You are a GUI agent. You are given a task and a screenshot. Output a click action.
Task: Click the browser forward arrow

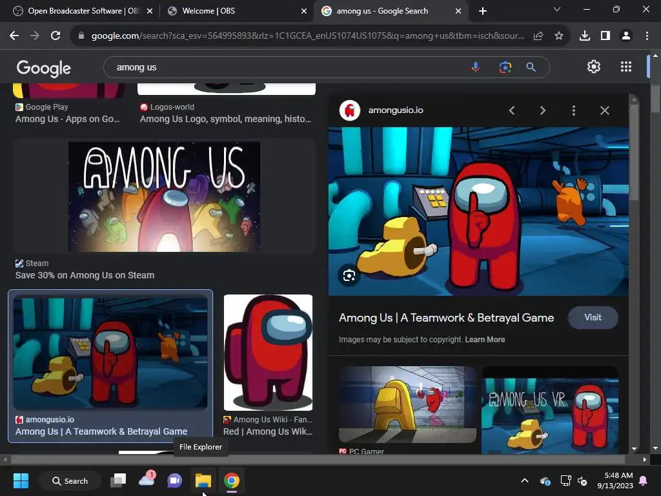[x=35, y=36]
